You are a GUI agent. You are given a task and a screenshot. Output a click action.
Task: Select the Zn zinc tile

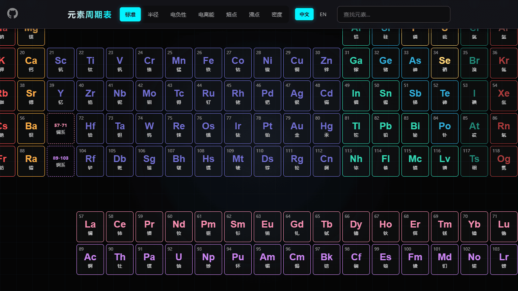pos(327,63)
